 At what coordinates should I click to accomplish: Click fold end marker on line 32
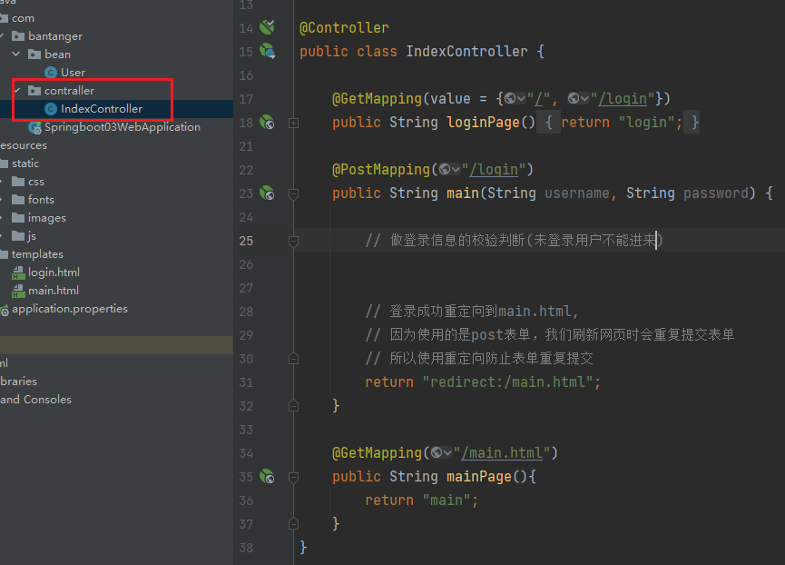click(x=294, y=406)
